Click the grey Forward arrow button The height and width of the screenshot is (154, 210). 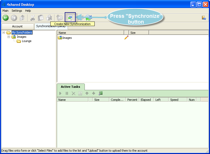click(x=14, y=18)
